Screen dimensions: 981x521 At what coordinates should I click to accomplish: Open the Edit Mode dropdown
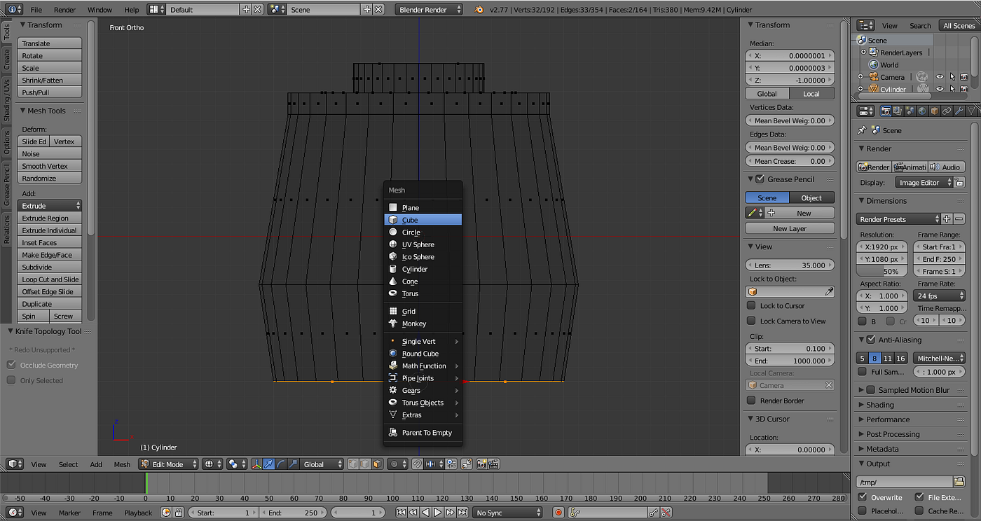pyautogui.click(x=168, y=464)
